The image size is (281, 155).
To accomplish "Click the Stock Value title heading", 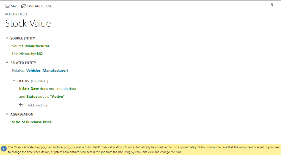I will [28, 24].
